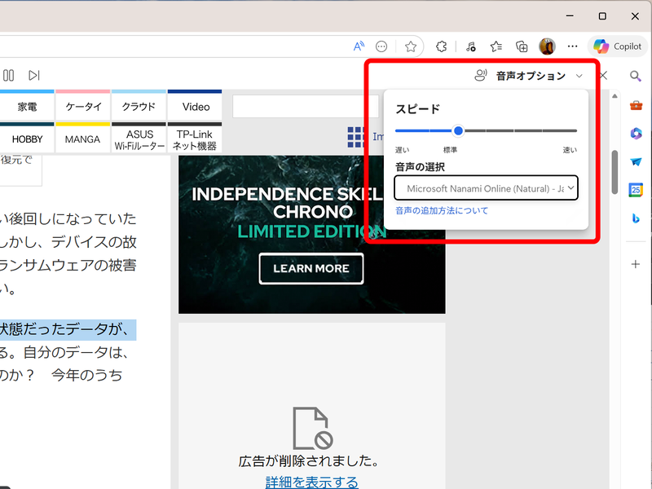Pause the read aloud playback

[x=8, y=75]
